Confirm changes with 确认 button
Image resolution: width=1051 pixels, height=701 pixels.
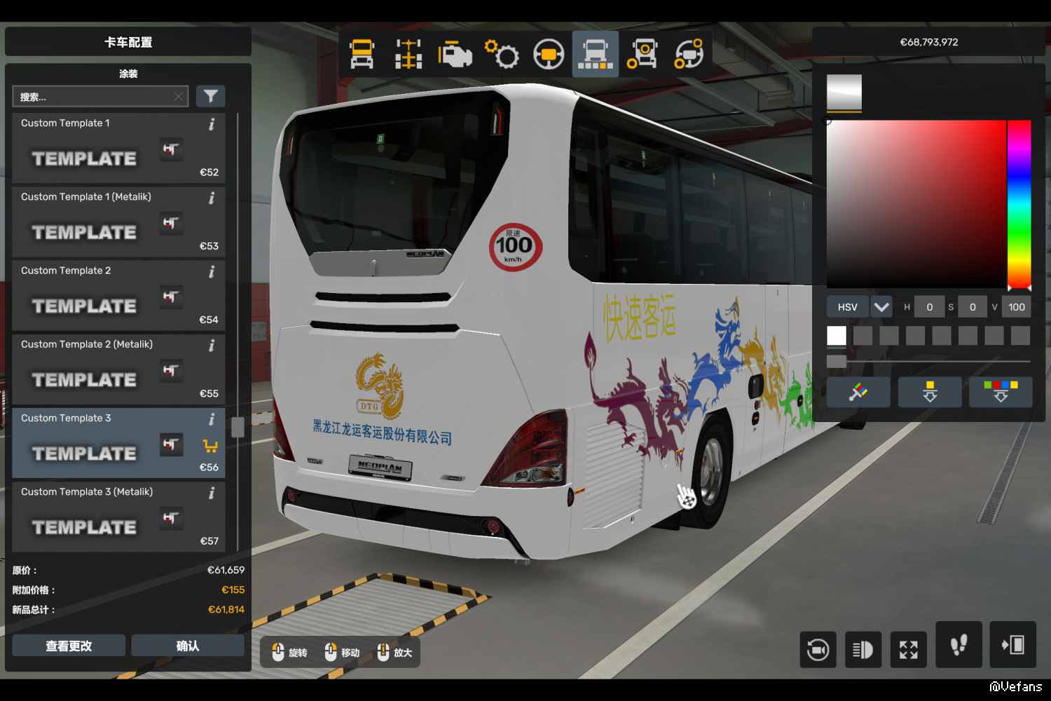tap(188, 646)
